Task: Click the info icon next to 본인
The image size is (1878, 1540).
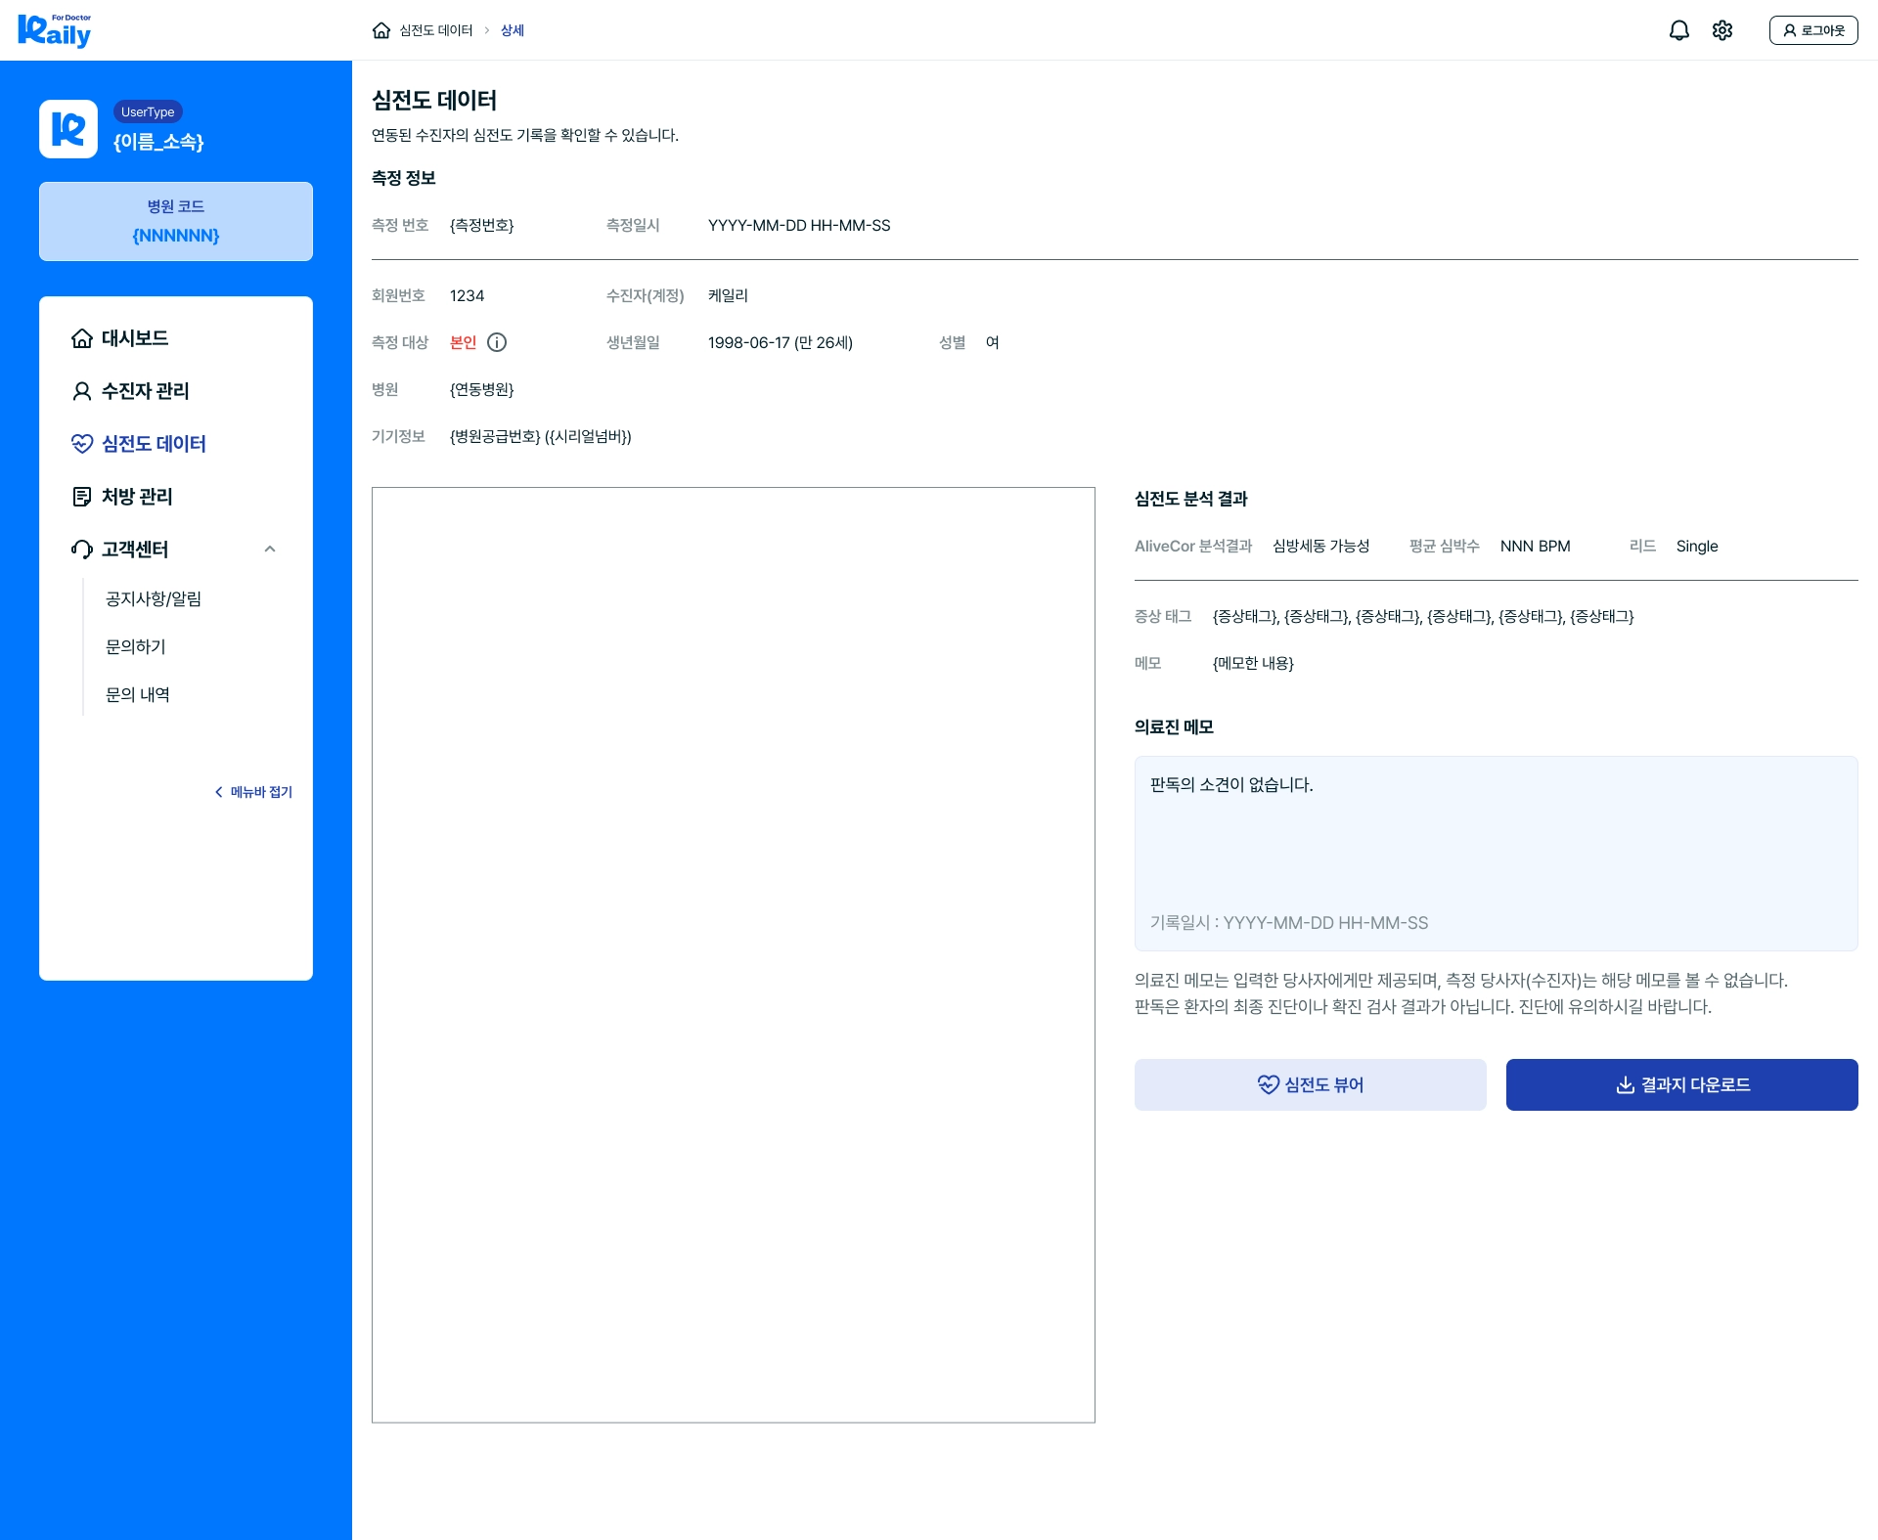Action: click(x=497, y=342)
